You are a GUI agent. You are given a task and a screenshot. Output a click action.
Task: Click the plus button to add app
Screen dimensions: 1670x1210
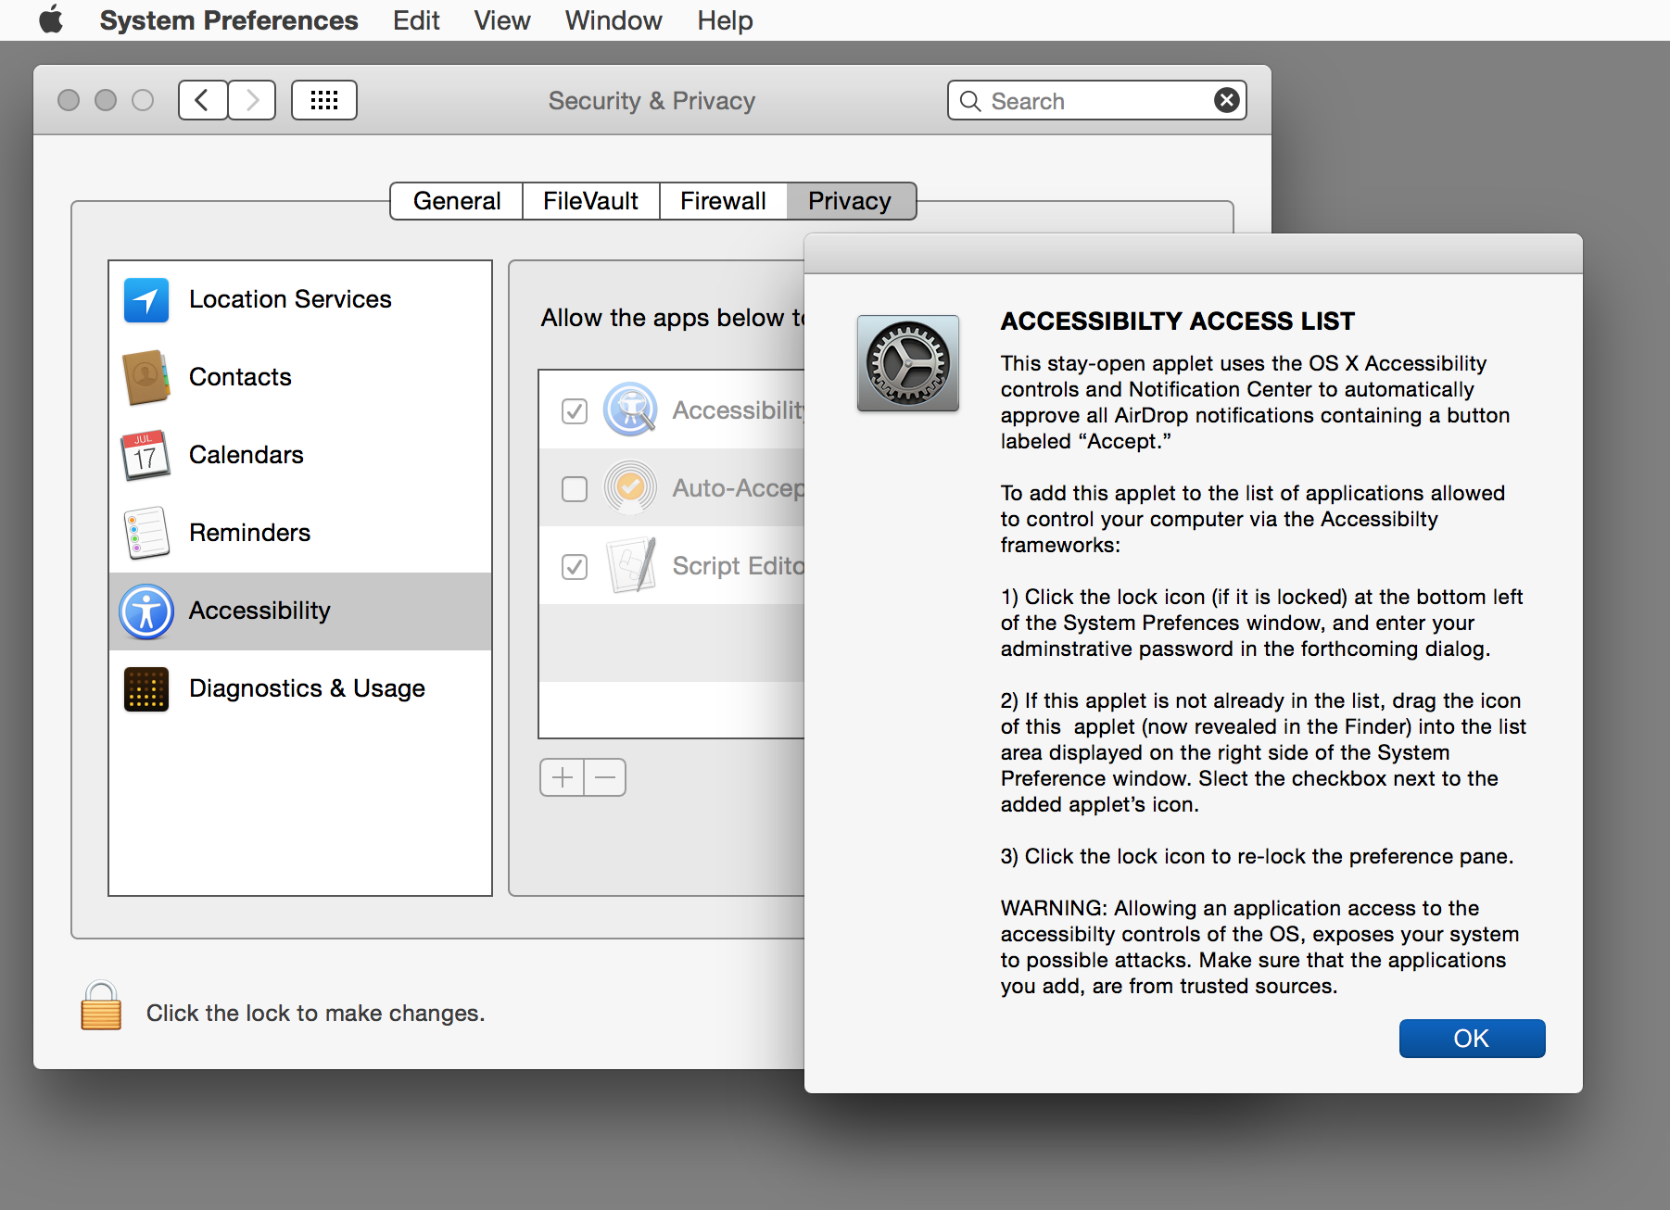563,777
